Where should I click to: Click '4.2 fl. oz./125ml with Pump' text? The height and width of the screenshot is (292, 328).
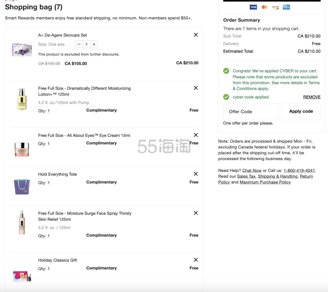pos(64,103)
